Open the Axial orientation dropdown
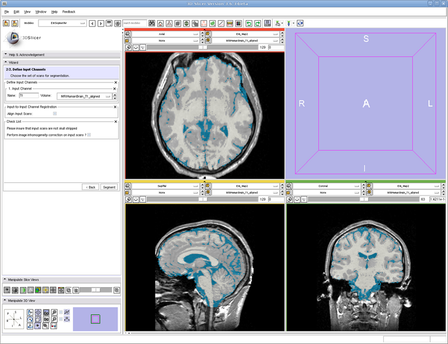 click(165, 34)
